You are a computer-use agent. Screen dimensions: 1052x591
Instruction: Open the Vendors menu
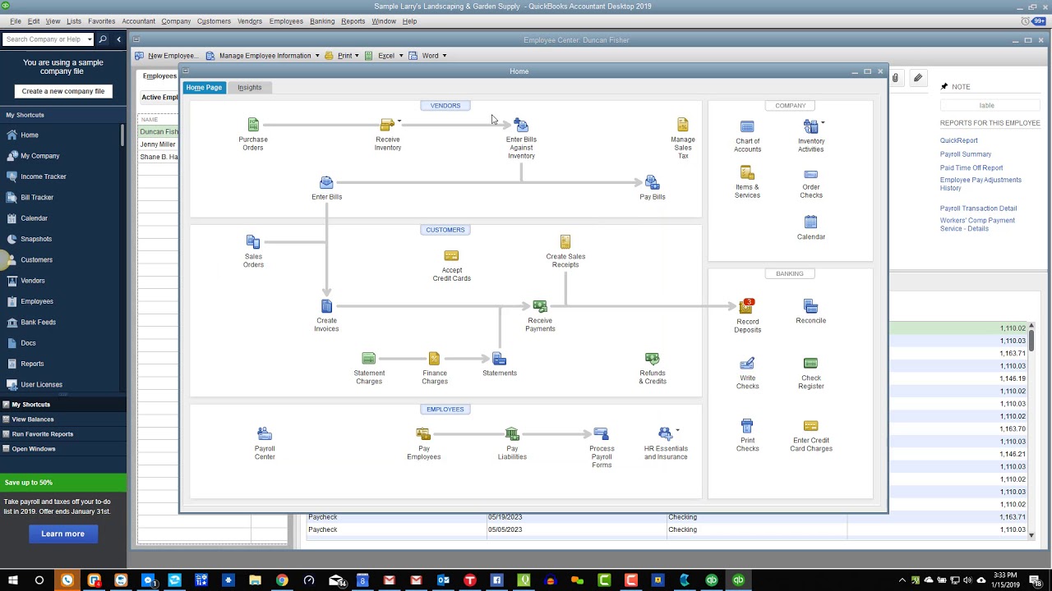coord(250,21)
